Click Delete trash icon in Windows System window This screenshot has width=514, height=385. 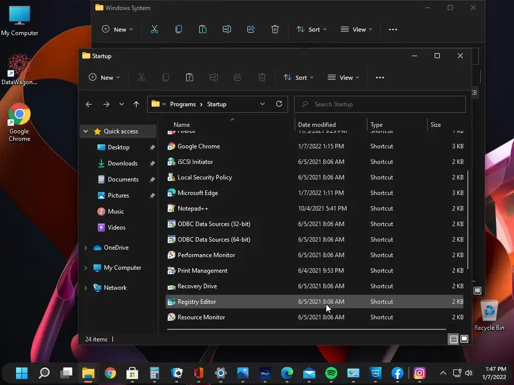click(x=275, y=30)
